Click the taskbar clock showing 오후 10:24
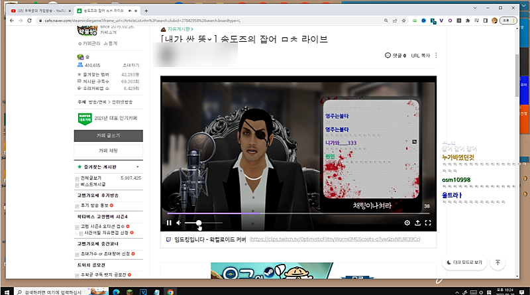The width and height of the screenshot is (530, 295). pos(505,292)
